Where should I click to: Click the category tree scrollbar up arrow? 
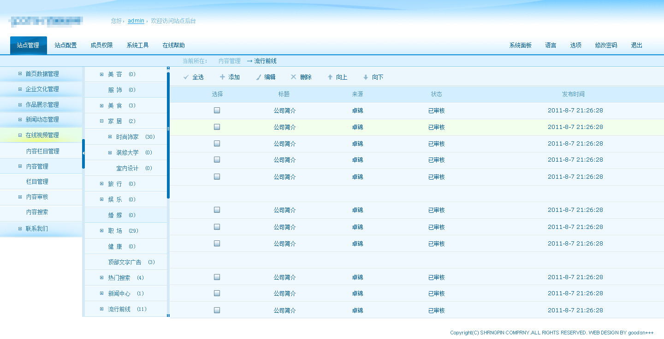(168, 69)
